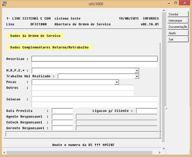Image resolution: width=192 pixels, height=157 pixels.
Task: Focus the Outros second line field
Action: tap(83, 93)
